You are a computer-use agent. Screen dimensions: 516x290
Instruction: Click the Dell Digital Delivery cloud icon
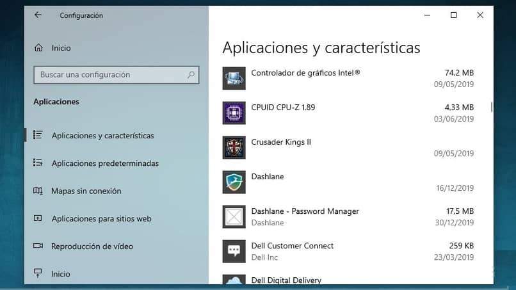[x=234, y=280]
